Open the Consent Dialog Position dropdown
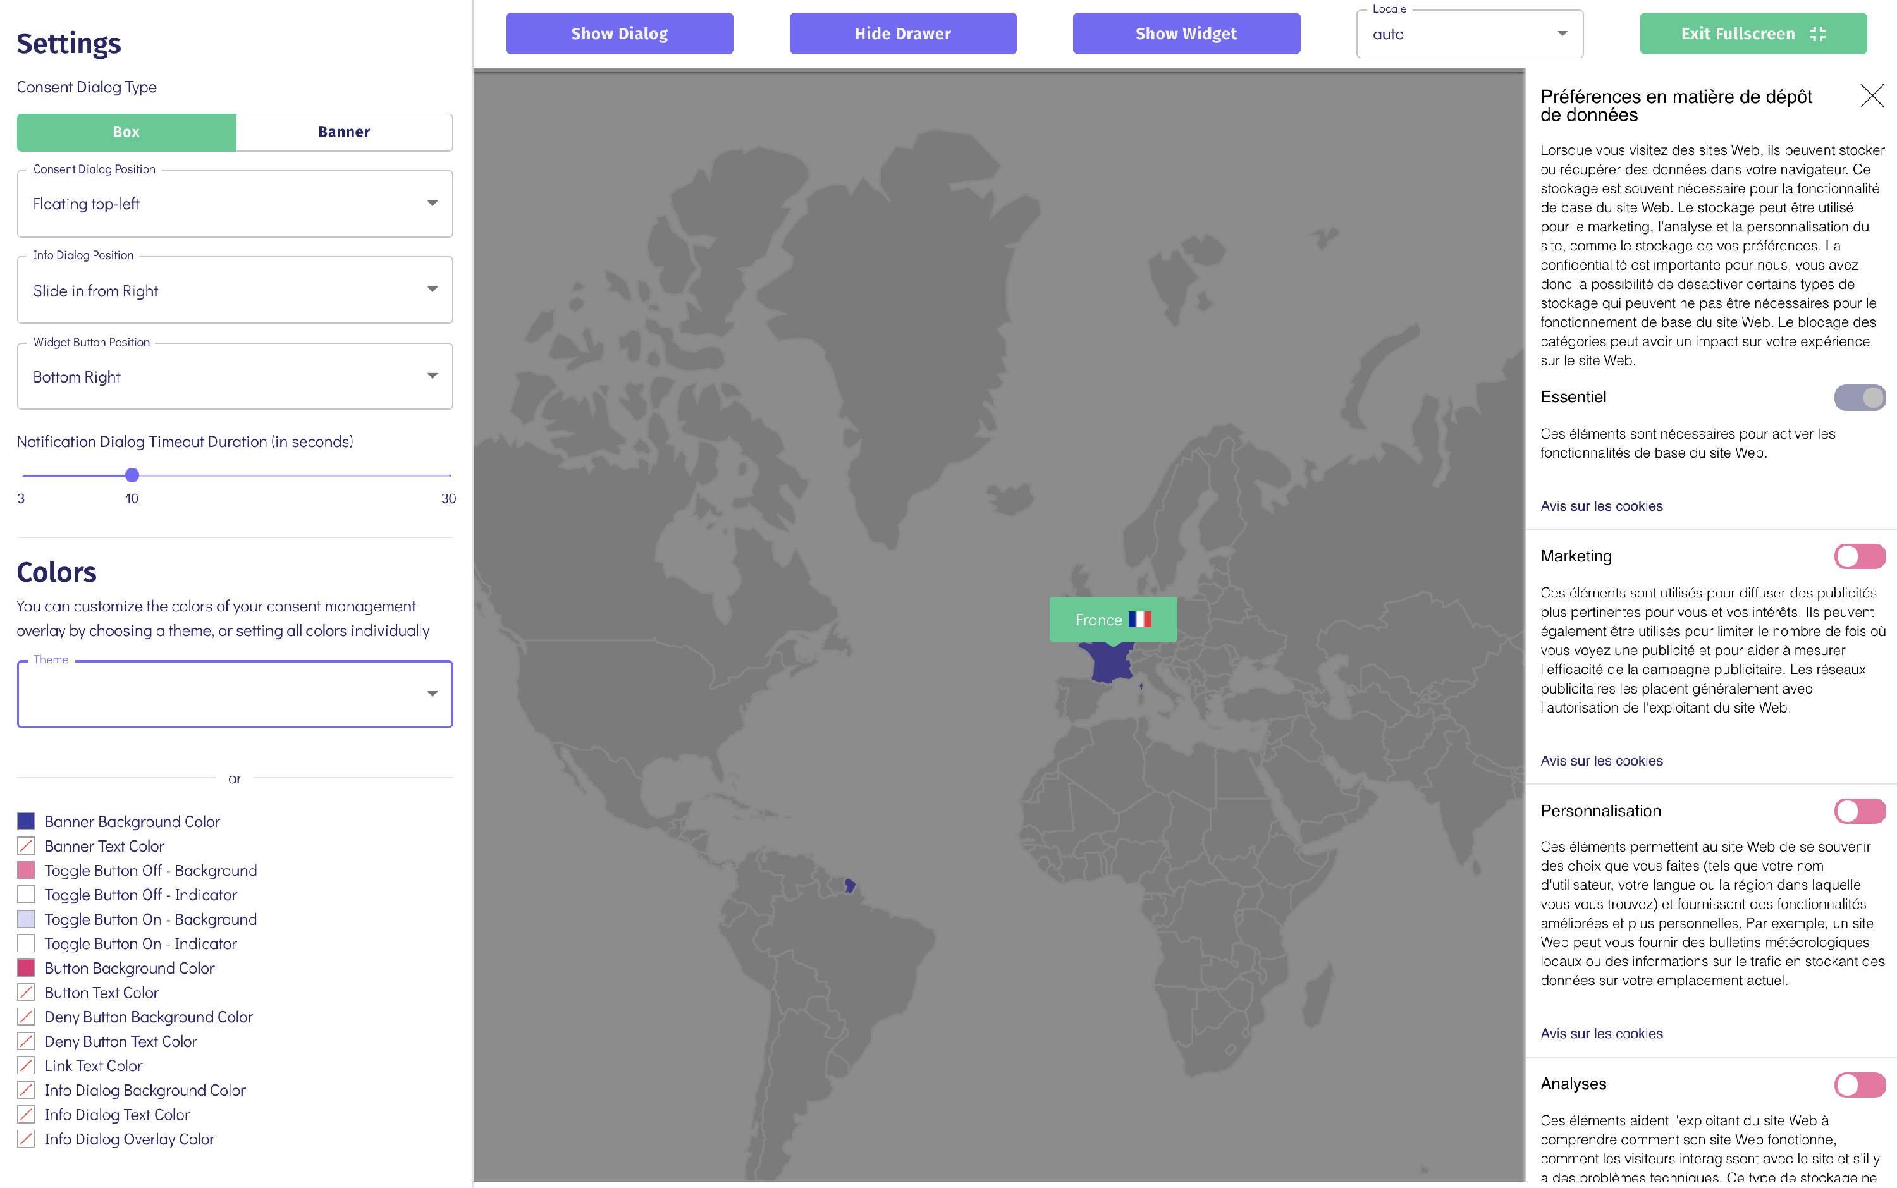Screen dimensions: 1897x1188 [234, 204]
